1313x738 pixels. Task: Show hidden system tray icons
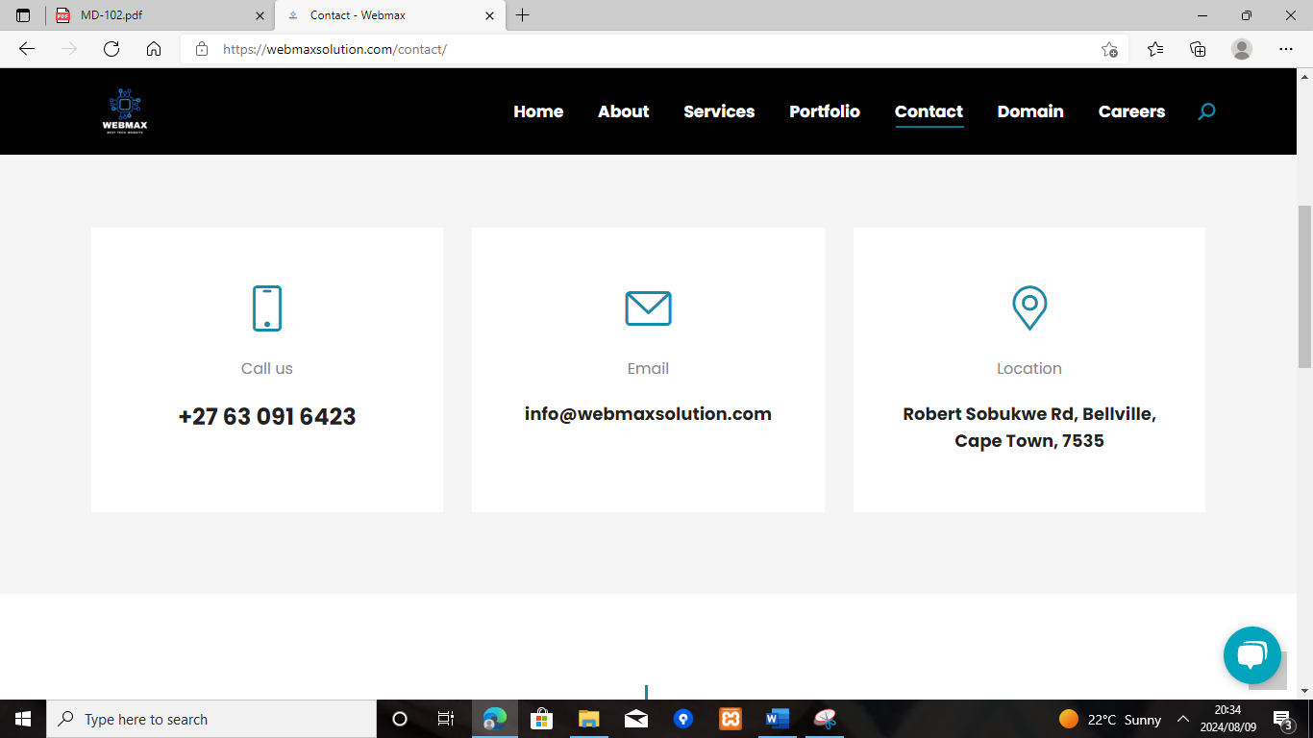(x=1183, y=719)
